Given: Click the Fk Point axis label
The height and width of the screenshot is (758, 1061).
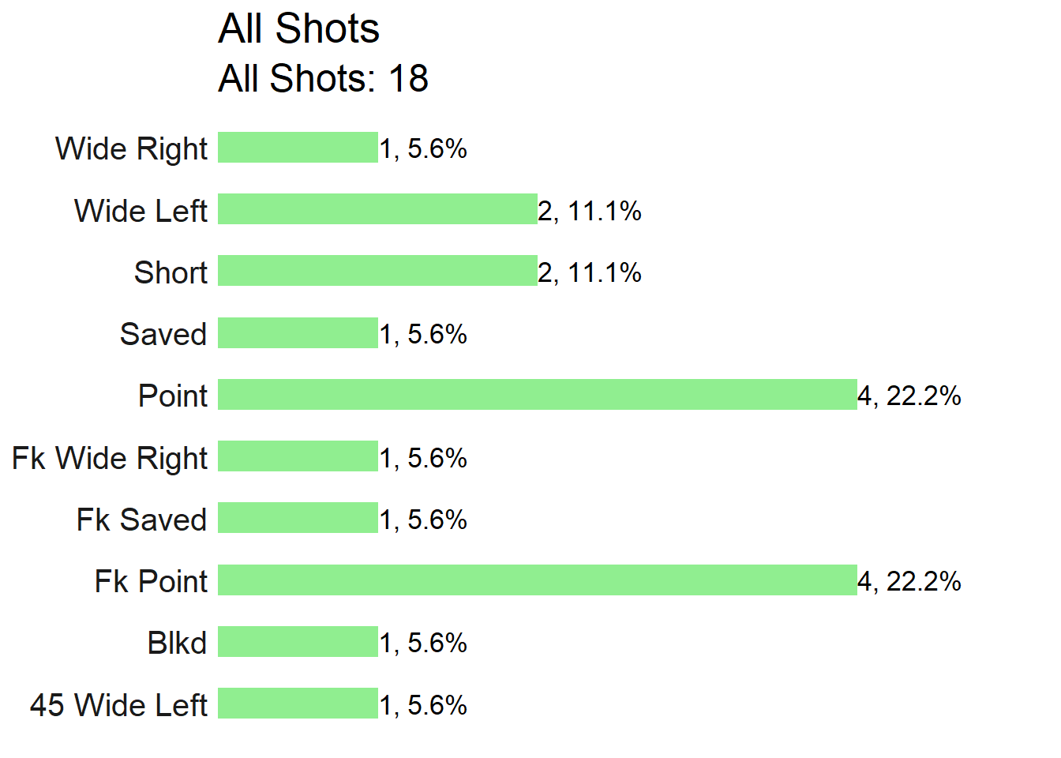Looking at the screenshot, I should [151, 582].
